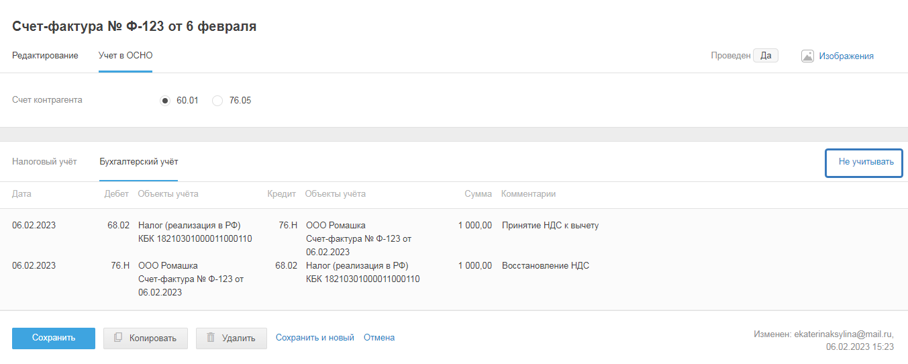Select the Бухгалтерский учёт tab
Screen dimensions: 908x364
pos(138,162)
